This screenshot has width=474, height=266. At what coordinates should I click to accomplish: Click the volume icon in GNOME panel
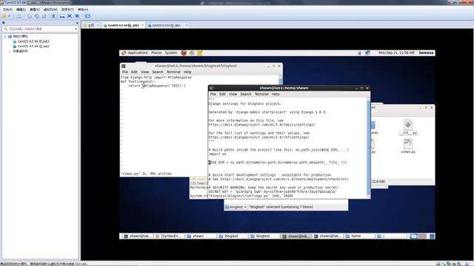[x=359, y=52]
